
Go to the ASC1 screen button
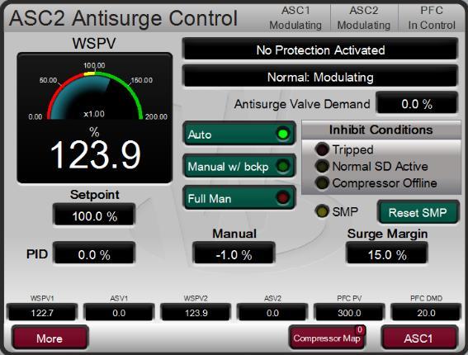(418, 338)
